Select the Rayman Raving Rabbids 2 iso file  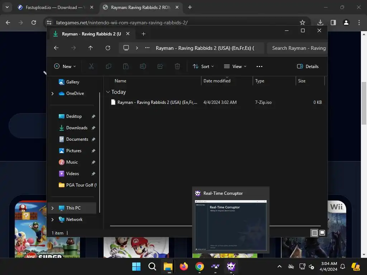(216, 102)
